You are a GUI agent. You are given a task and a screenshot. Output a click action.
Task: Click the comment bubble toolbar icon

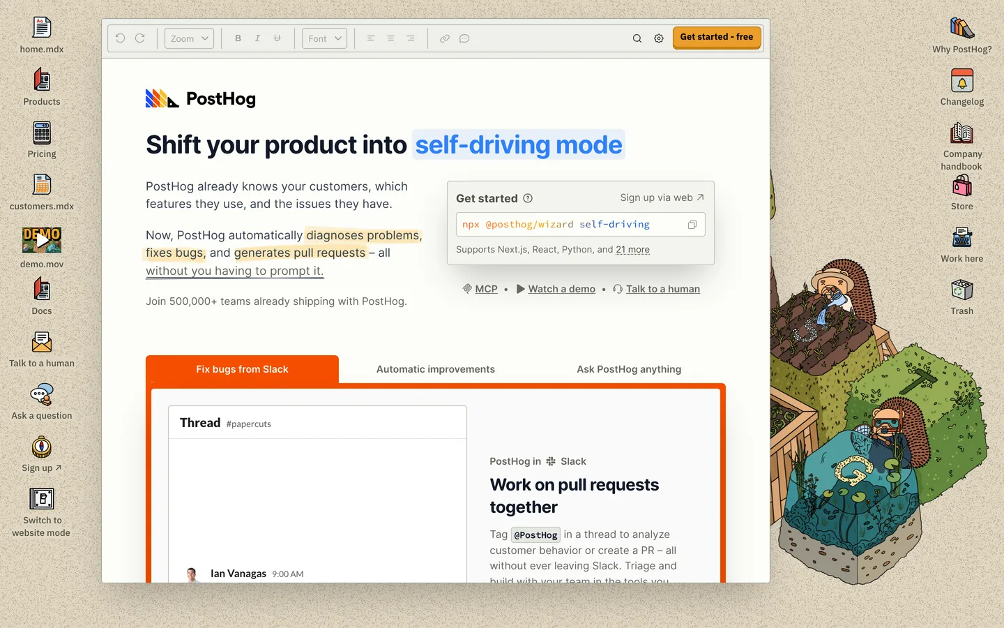464,38
